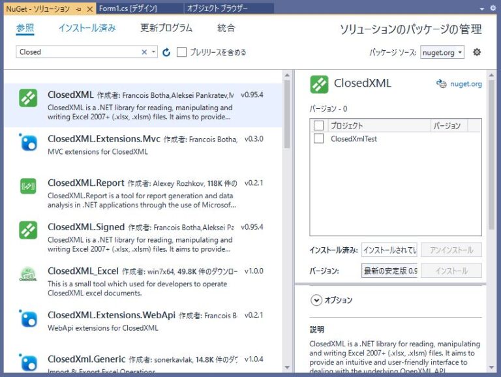Viewport: 501px width, 377px height.
Task: Click package list scroll up arrow
Action: coord(287,75)
